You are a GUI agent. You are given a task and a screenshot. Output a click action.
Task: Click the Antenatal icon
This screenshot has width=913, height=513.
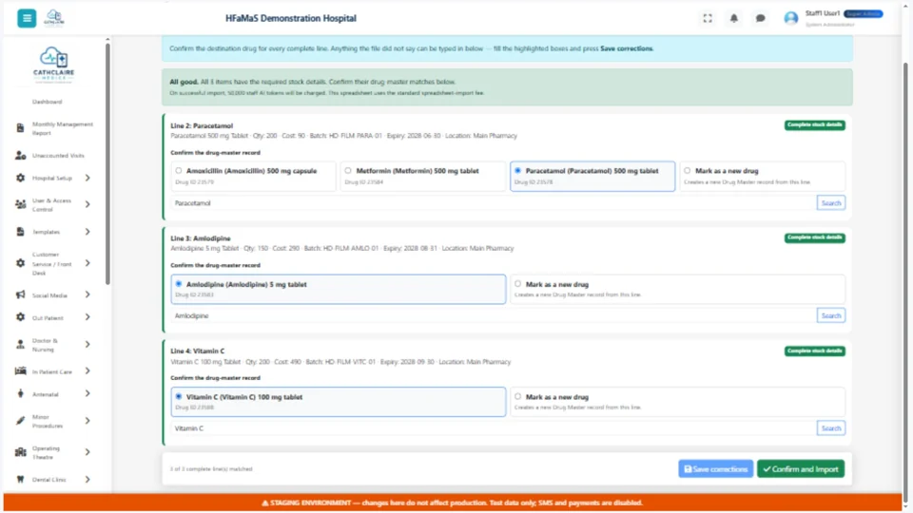[20, 393]
